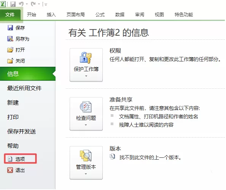Click text 文档属性、打印机路径和作者的姓名

point(158,116)
